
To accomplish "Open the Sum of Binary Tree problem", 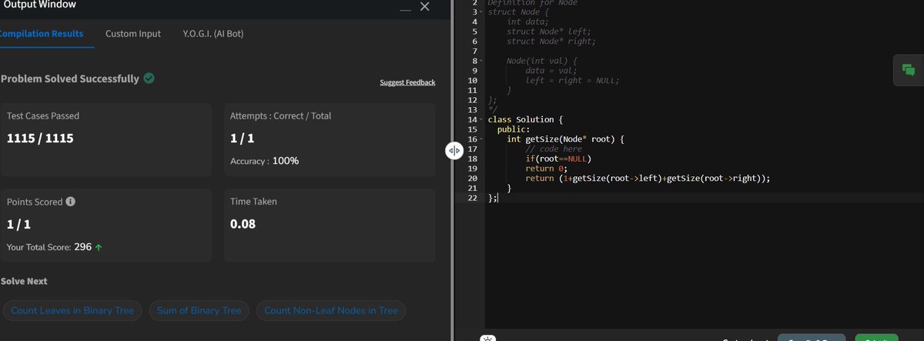I will [199, 311].
